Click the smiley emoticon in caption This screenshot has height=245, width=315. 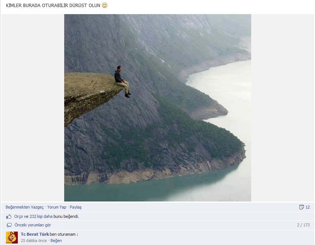tap(105, 5)
